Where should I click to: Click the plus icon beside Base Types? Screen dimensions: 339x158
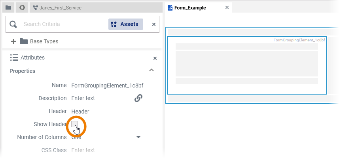pyautogui.click(x=13, y=41)
